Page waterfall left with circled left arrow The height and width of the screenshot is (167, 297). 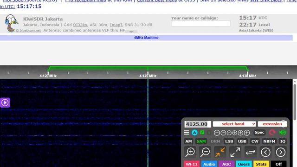[x=265, y=152]
